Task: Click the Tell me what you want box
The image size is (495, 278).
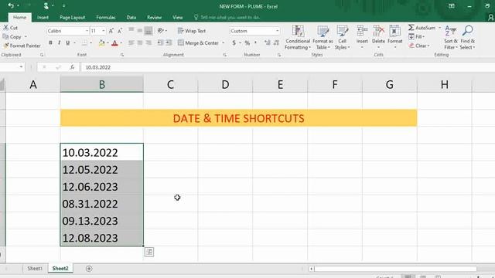Action: (x=227, y=17)
